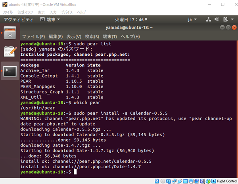Click the "sudo pear install -a Calendar-0.5.5" command
Image resolution: width=238 pixels, height=184 pixels.
click(x=121, y=113)
